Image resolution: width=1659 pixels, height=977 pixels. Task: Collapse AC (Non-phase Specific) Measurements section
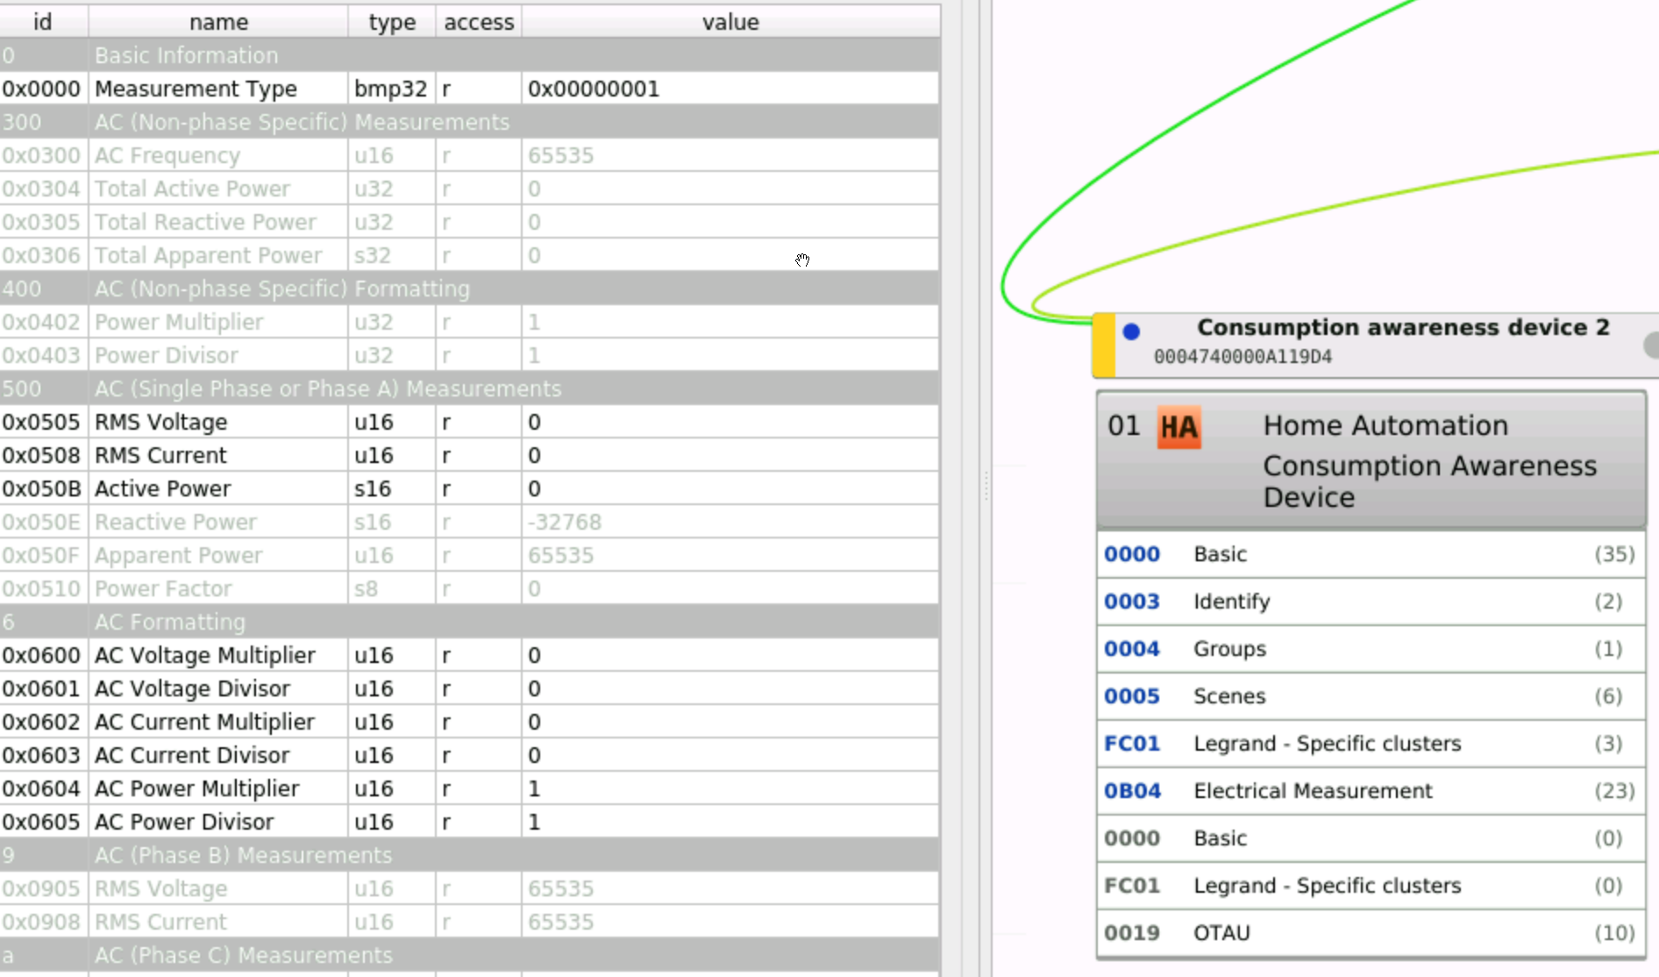470,122
